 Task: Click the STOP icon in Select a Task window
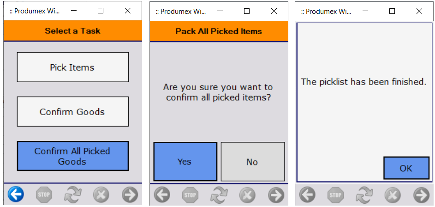(44, 195)
